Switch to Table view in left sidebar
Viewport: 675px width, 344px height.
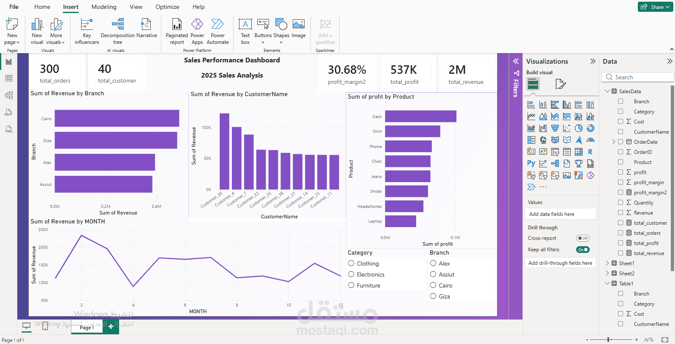pyautogui.click(x=9, y=78)
